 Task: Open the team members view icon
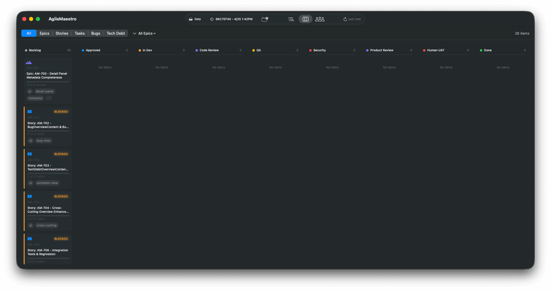click(x=320, y=19)
